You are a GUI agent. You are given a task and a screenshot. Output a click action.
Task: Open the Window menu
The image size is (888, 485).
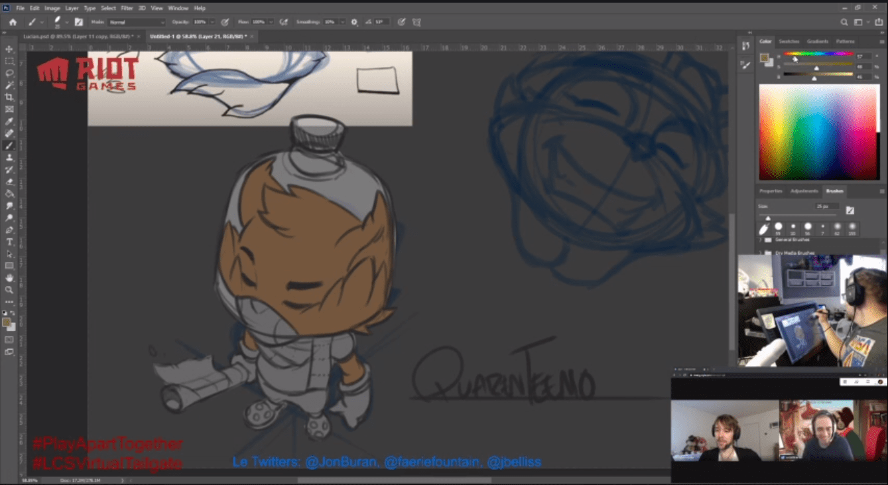click(178, 8)
